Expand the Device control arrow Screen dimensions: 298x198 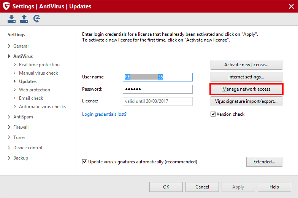9,148
